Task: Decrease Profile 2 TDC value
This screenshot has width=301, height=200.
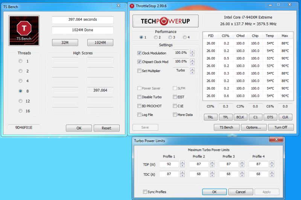Action: click(x=212, y=176)
